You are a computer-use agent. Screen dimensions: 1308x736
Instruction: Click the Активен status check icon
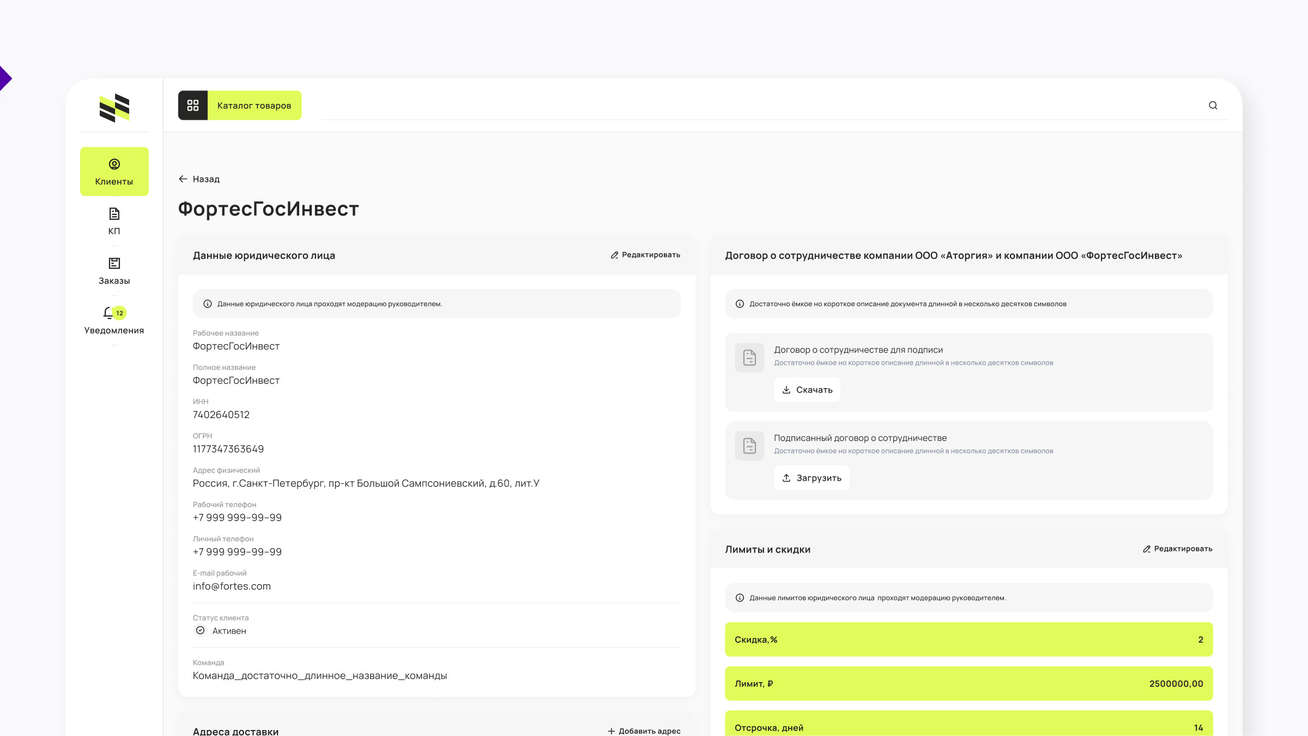click(201, 630)
